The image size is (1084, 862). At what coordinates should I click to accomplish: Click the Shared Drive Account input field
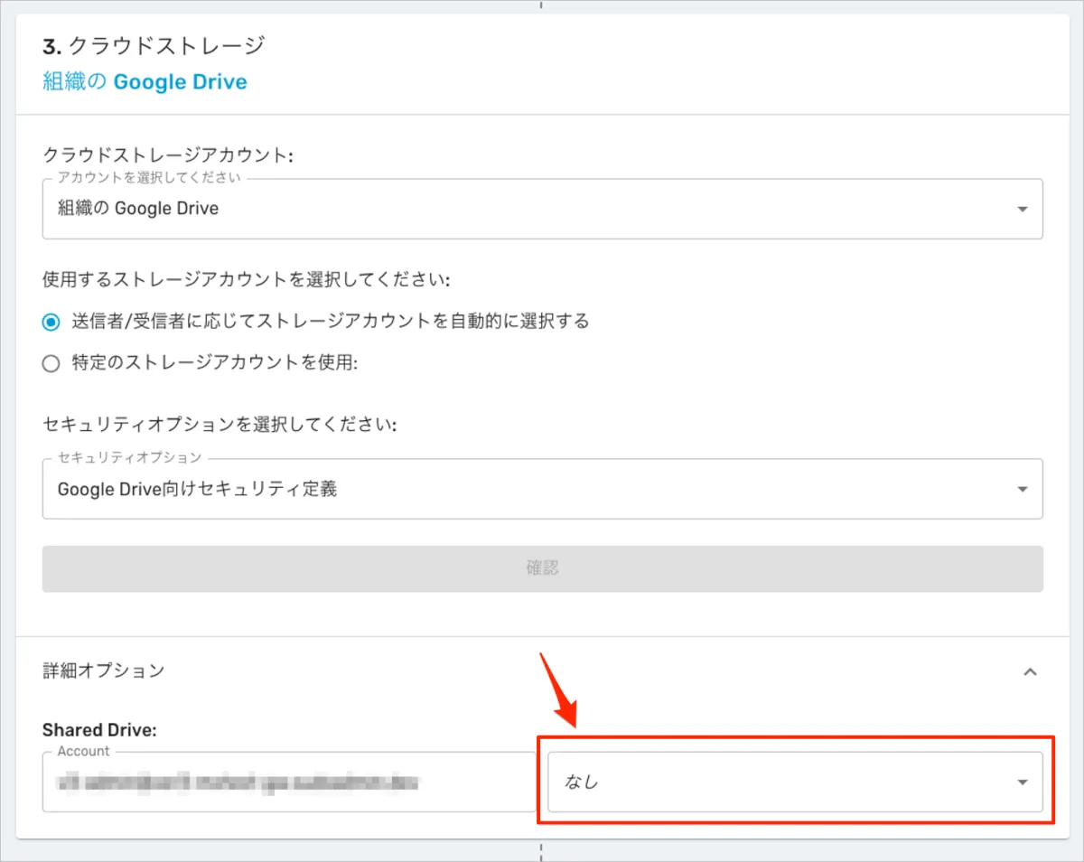coord(289,782)
